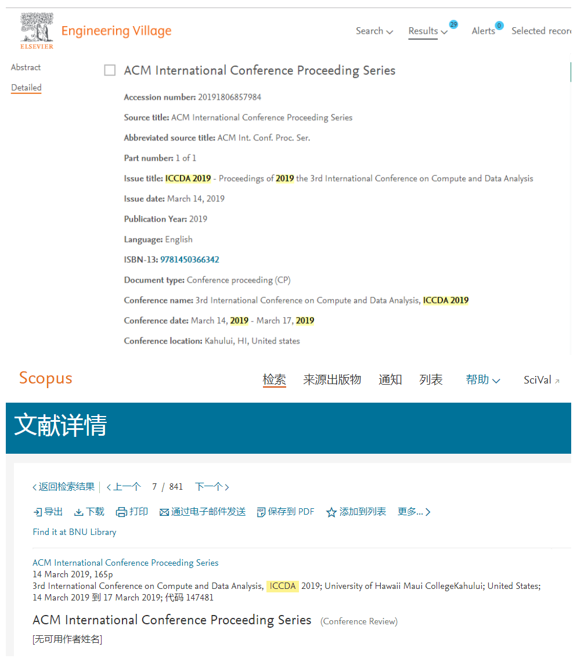
Task: Click the chevron next to Results
Action: point(444,32)
